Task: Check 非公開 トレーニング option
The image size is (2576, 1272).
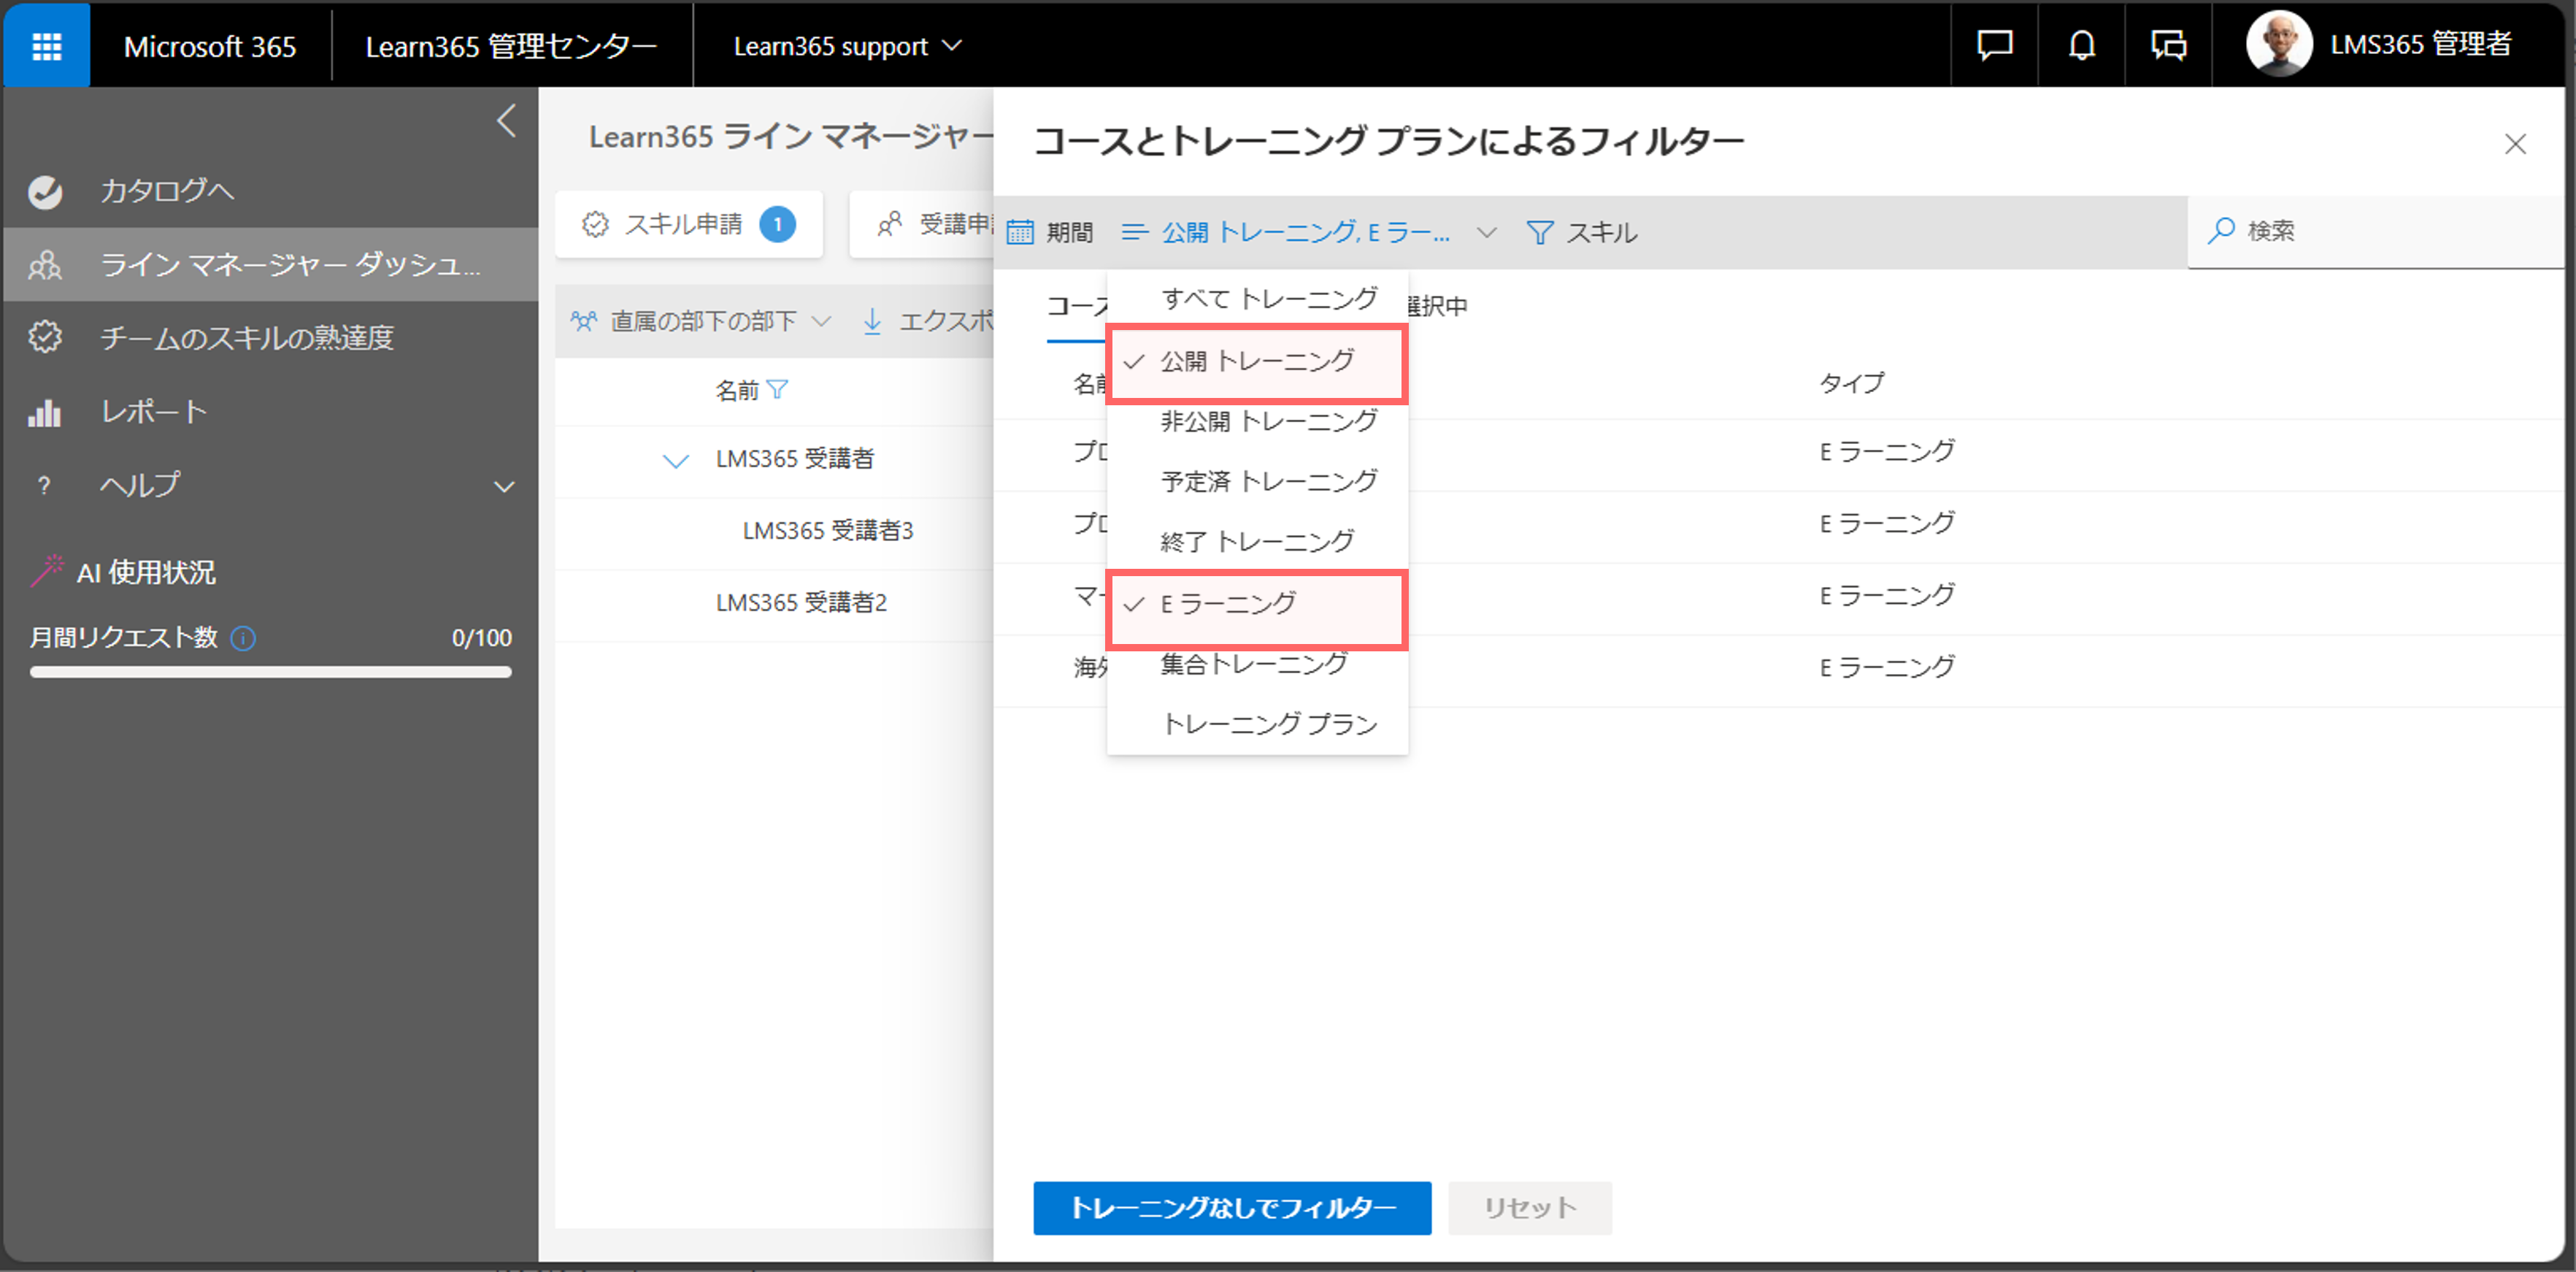Action: 1257,421
